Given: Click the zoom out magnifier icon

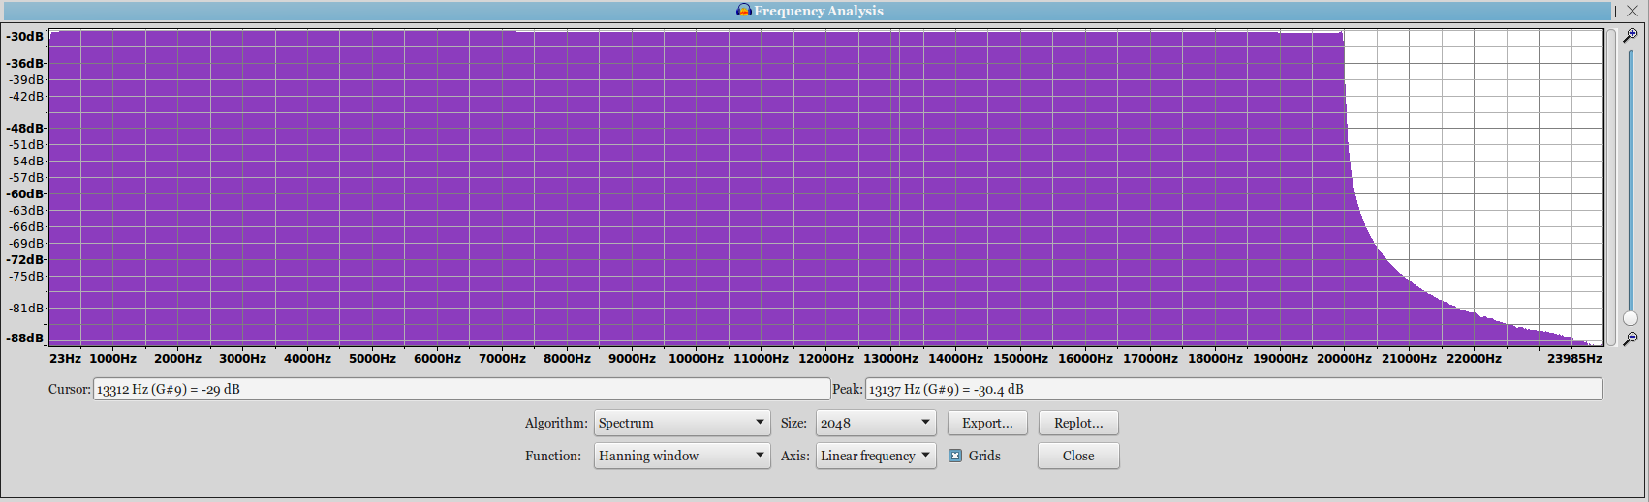Looking at the screenshot, I should click(x=1631, y=339).
